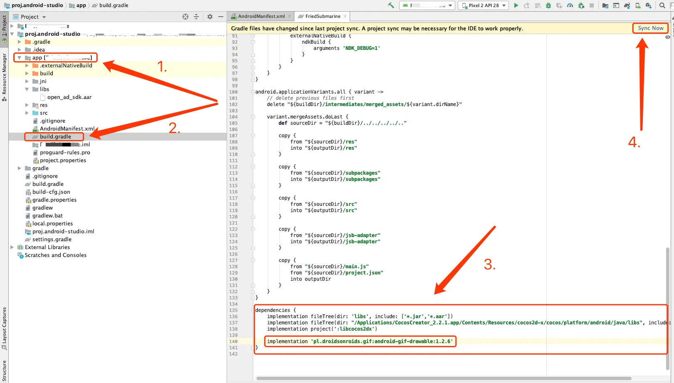Click the Collapse All icon in Project panel

tap(196, 17)
